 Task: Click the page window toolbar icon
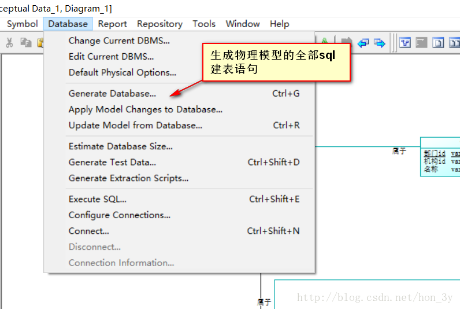438,43
